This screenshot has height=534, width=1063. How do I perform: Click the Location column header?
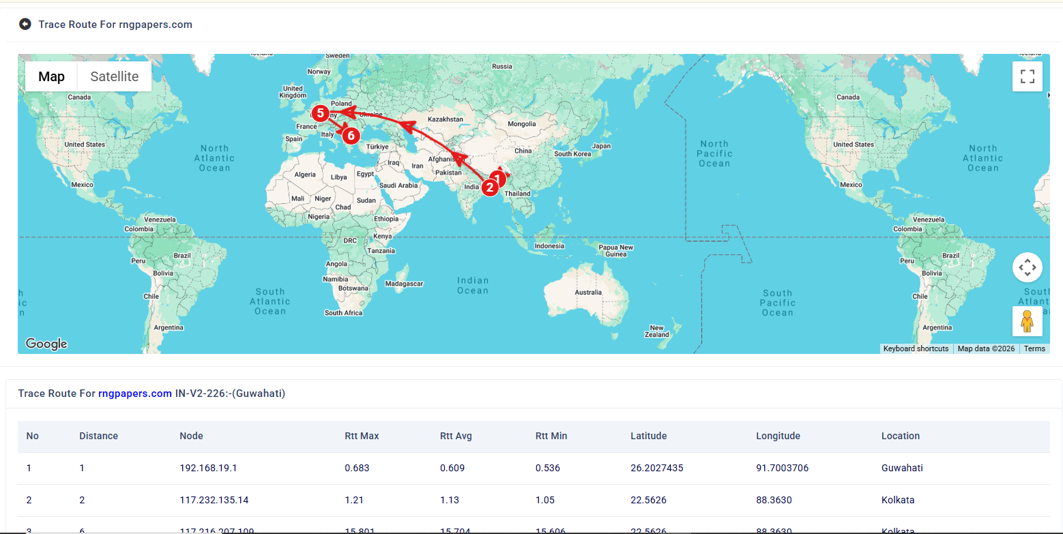[901, 436]
